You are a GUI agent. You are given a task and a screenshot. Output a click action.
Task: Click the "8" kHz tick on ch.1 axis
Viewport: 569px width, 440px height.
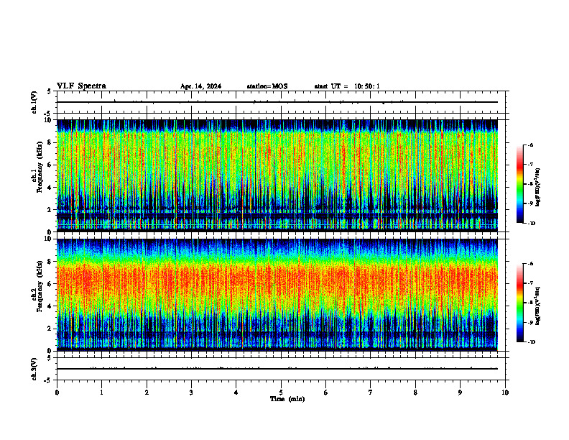50,142
